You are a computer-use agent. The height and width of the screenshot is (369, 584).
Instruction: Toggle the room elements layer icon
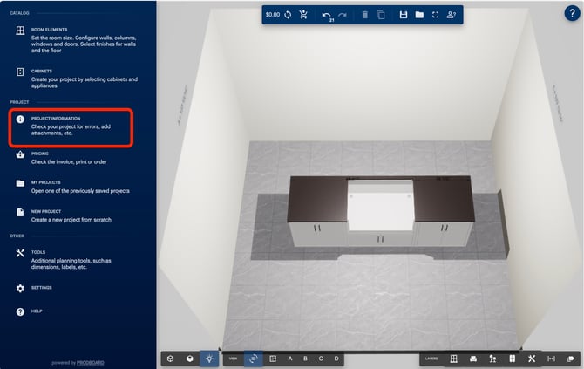pyautogui.click(x=454, y=359)
